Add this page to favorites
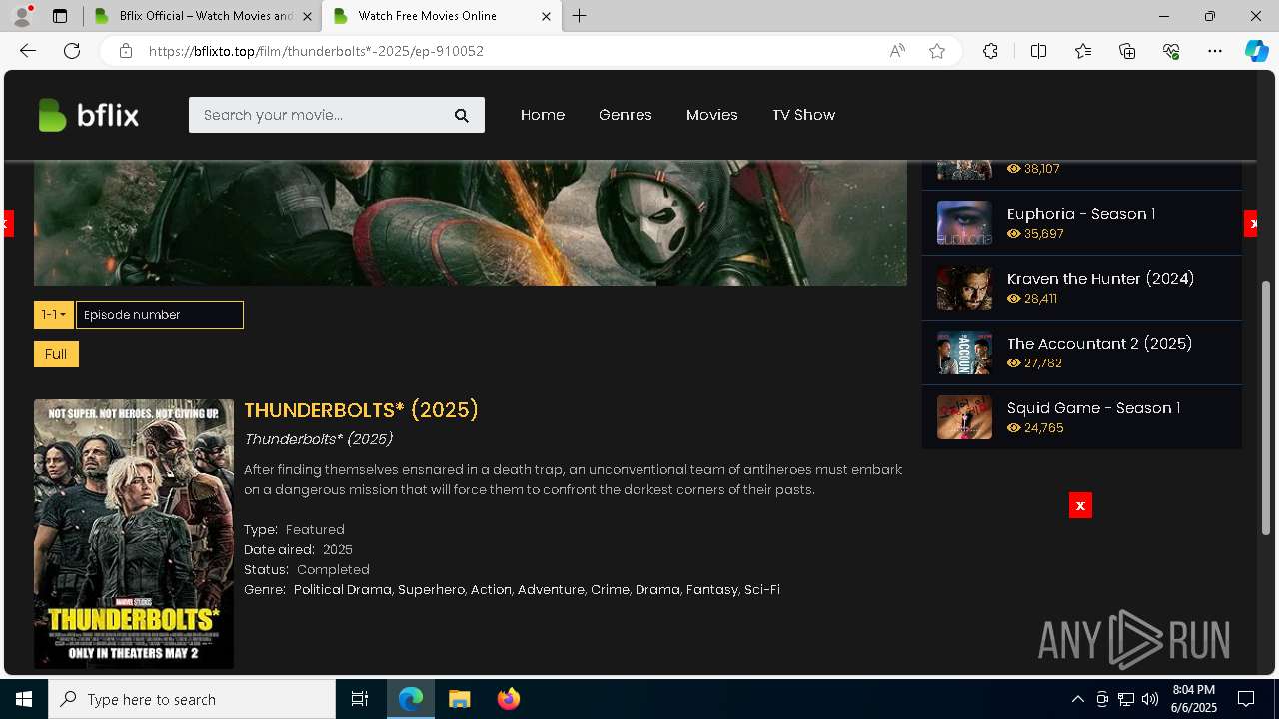The image size is (1279, 719). pos(937,51)
